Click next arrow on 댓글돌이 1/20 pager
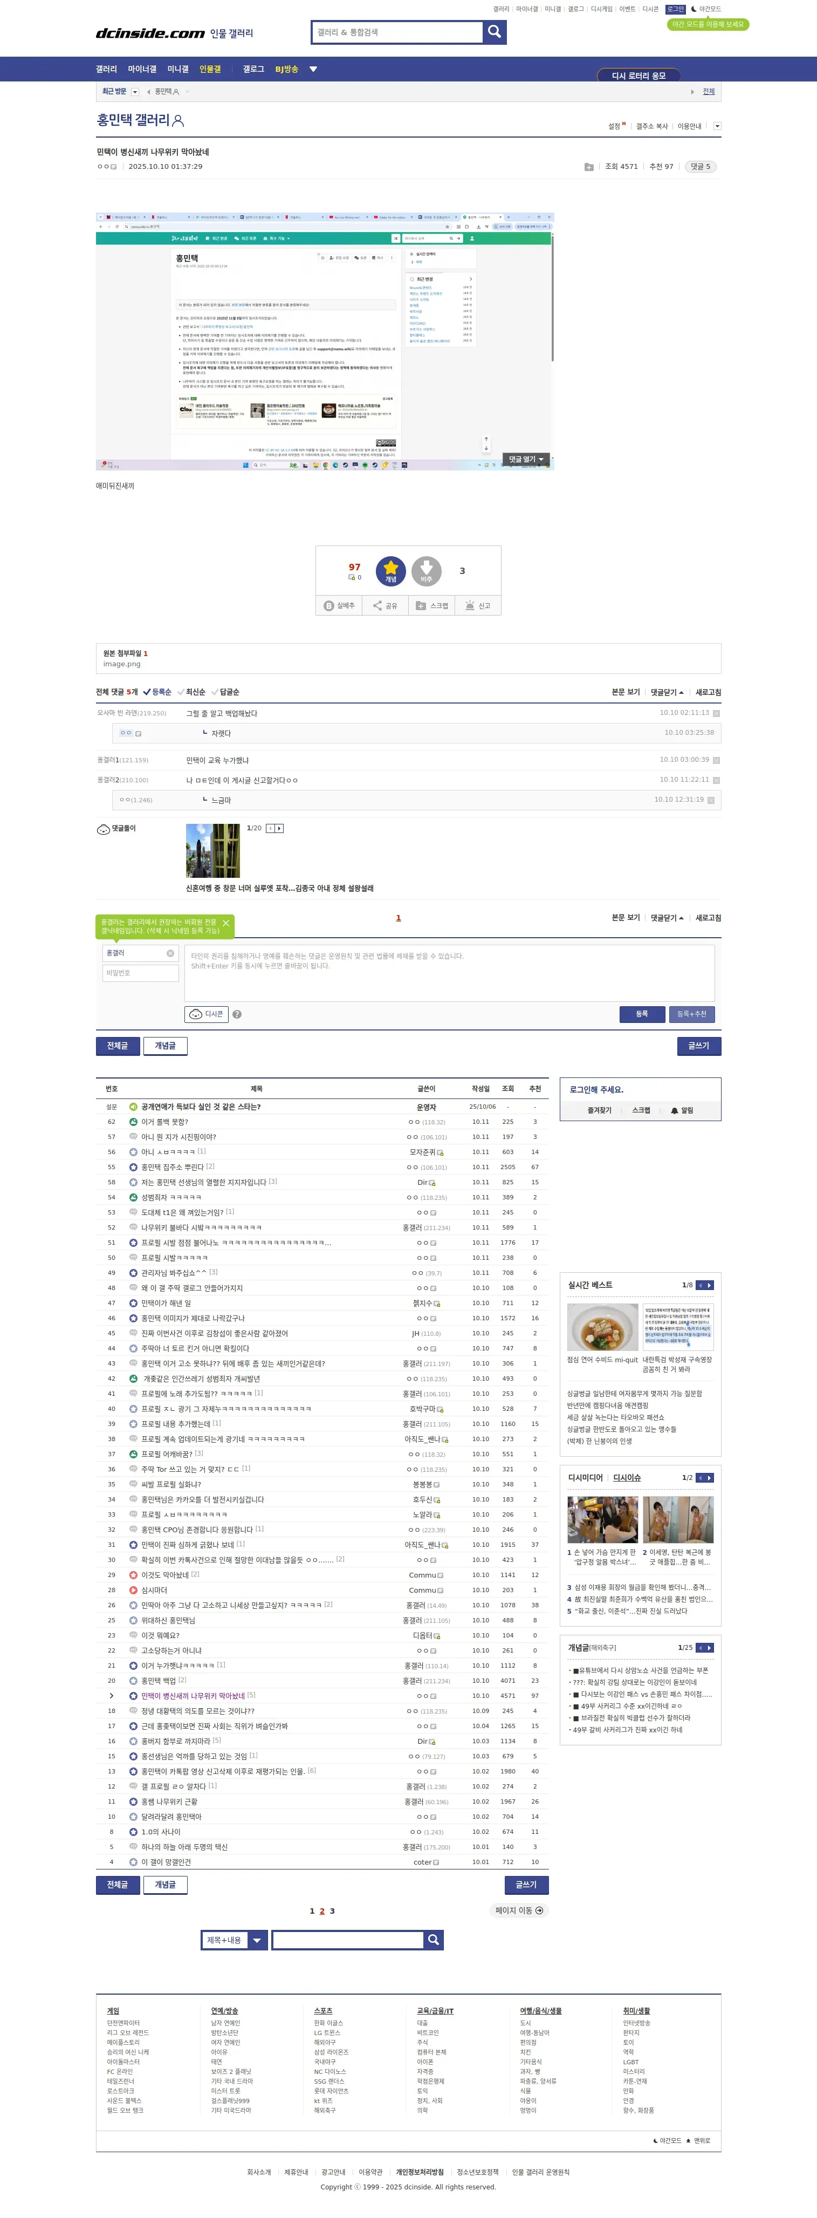 click(x=279, y=828)
